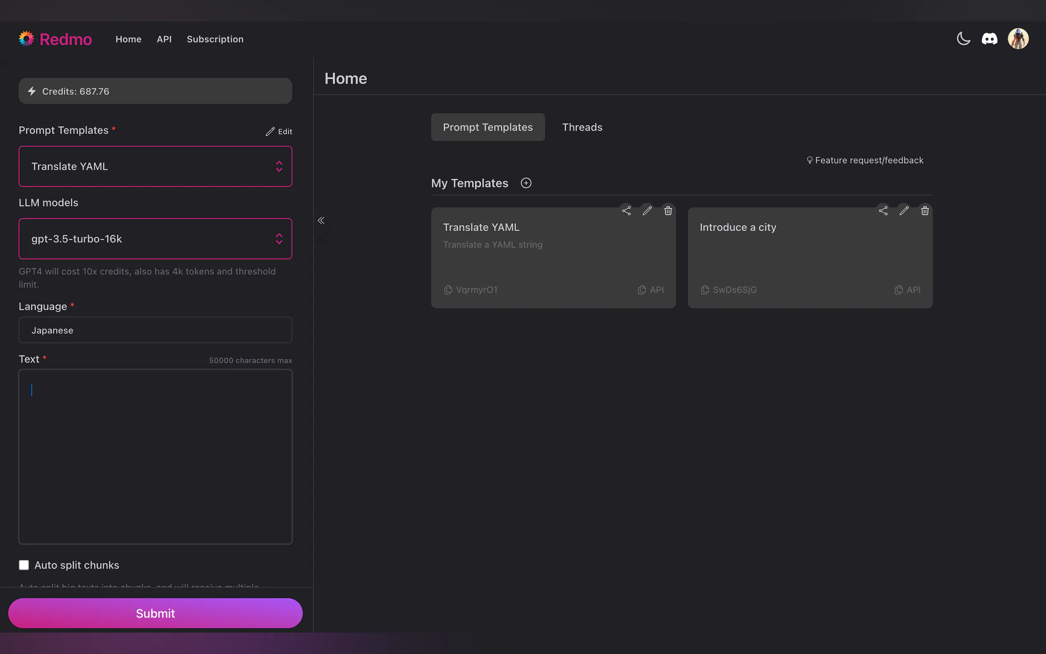Open the Prompt Templates dropdown

(155, 166)
